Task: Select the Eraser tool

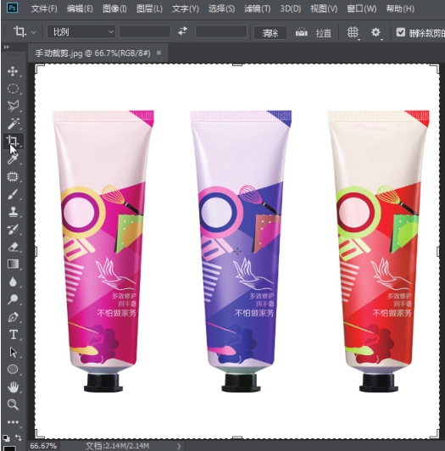Action: [13, 247]
